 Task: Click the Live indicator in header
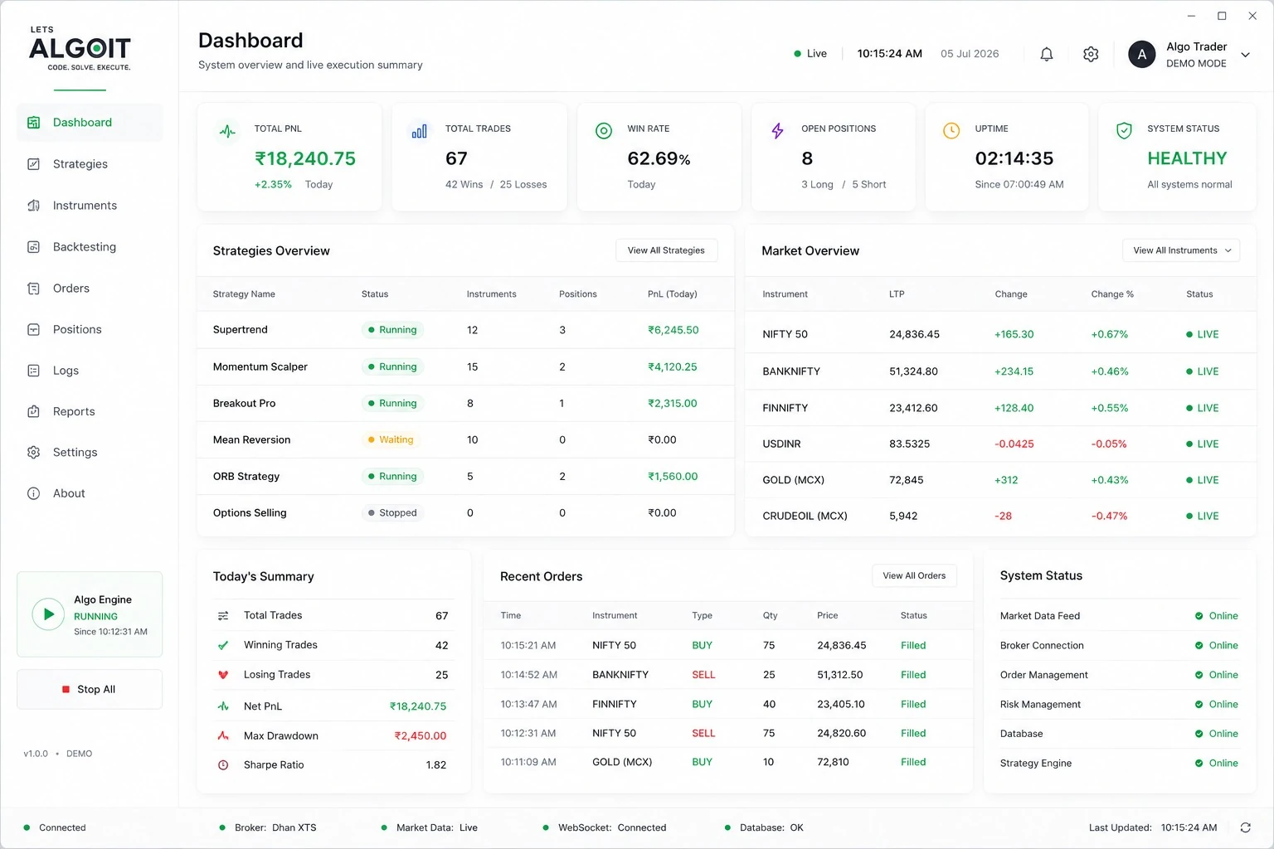pyautogui.click(x=810, y=54)
